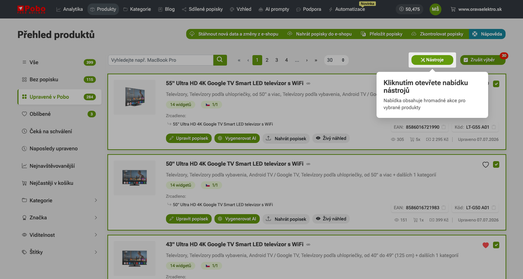
Task: Expand the Štítky sidebar filter
Action: [59, 252]
